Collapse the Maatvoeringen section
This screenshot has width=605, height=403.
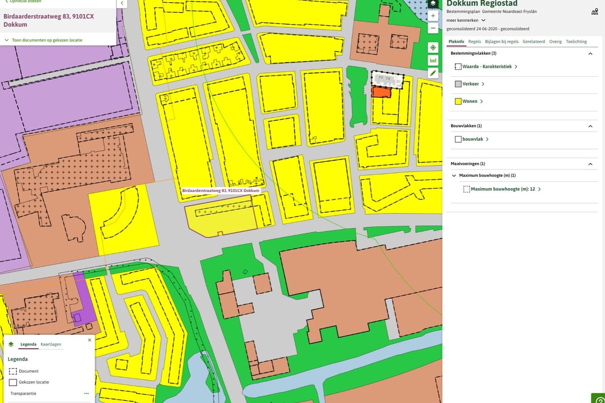click(590, 164)
